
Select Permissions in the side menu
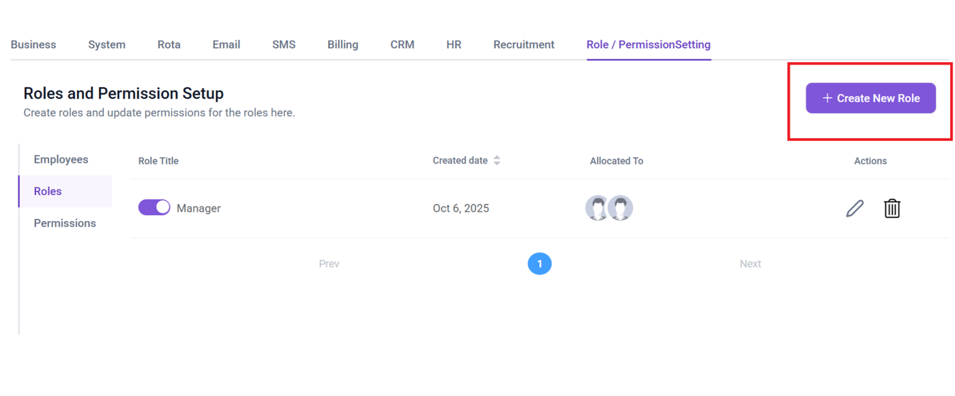[x=65, y=224]
